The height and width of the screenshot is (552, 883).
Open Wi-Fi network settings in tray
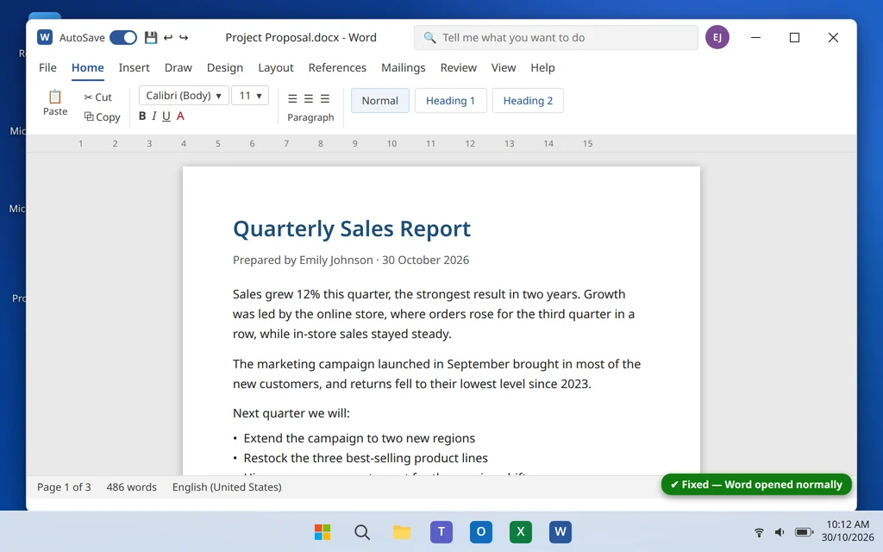tap(759, 532)
